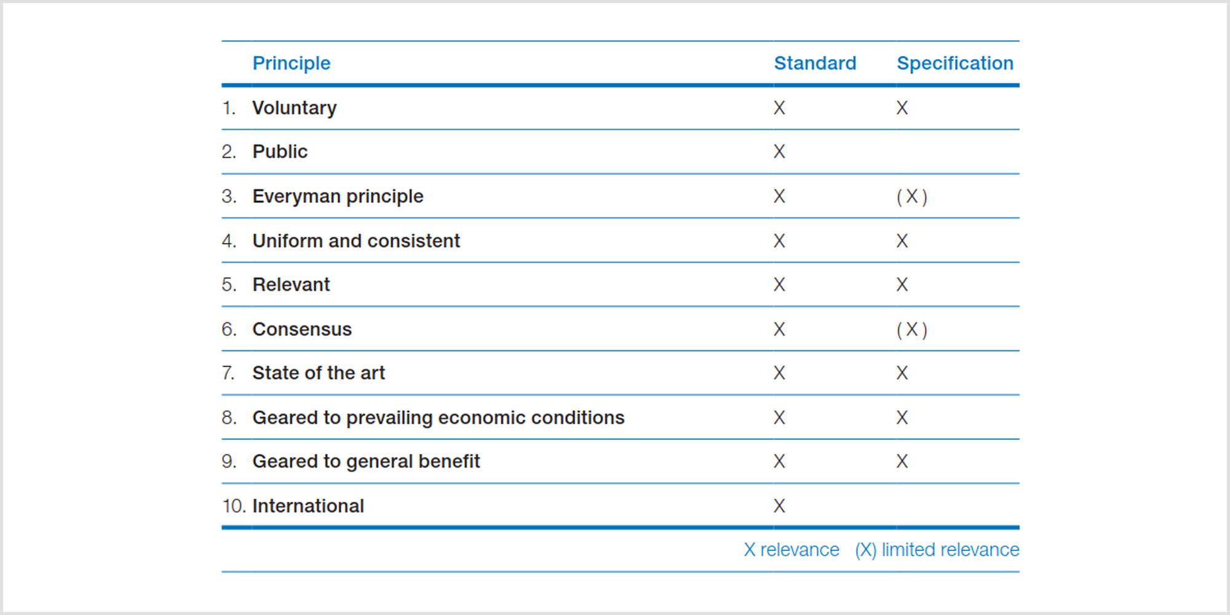Click the Consensus row label
Viewport: 1230px width, 615px height.
point(302,330)
